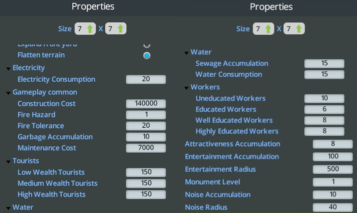The image size is (357, 213).
Task: Select the Entertainment Radius field
Action: tap(332, 169)
